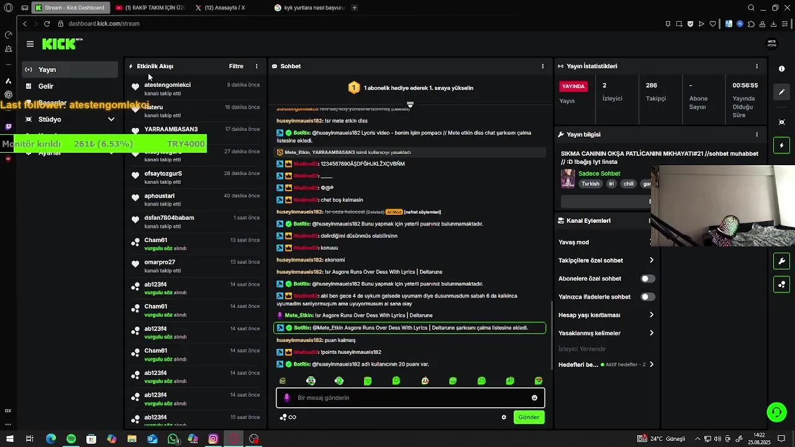Open chat settings gear icon
This screenshot has height=447, width=795.
(504, 417)
